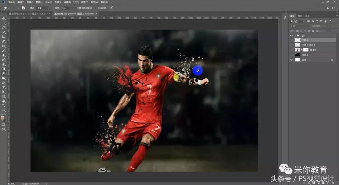Screen dimensions: 339x185
Task: Select the Lasso tool
Action: point(3,28)
